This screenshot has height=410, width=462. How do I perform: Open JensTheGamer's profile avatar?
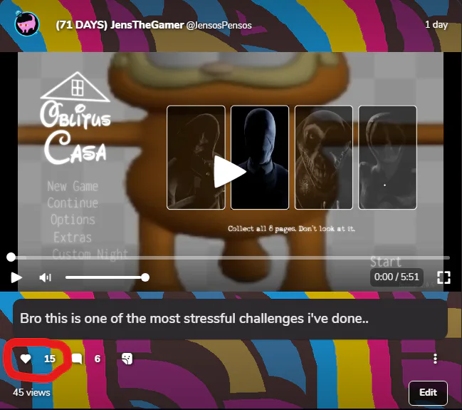(26, 24)
